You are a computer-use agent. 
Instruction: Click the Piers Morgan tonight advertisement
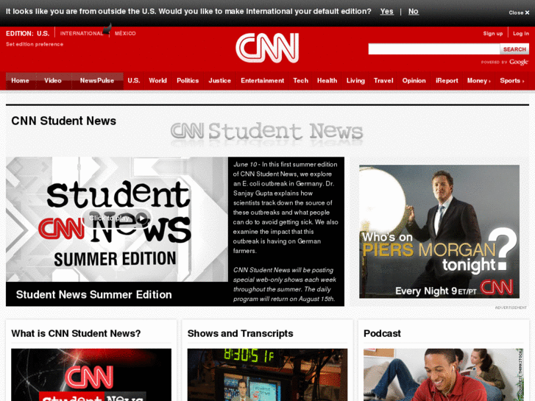pos(439,232)
